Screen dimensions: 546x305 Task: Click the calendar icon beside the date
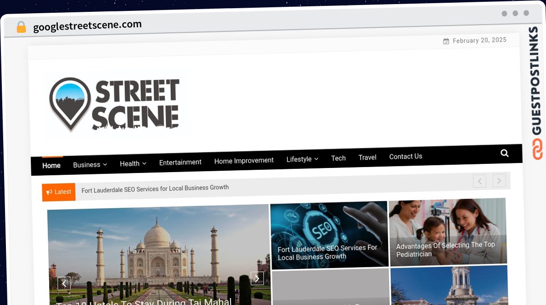446,41
